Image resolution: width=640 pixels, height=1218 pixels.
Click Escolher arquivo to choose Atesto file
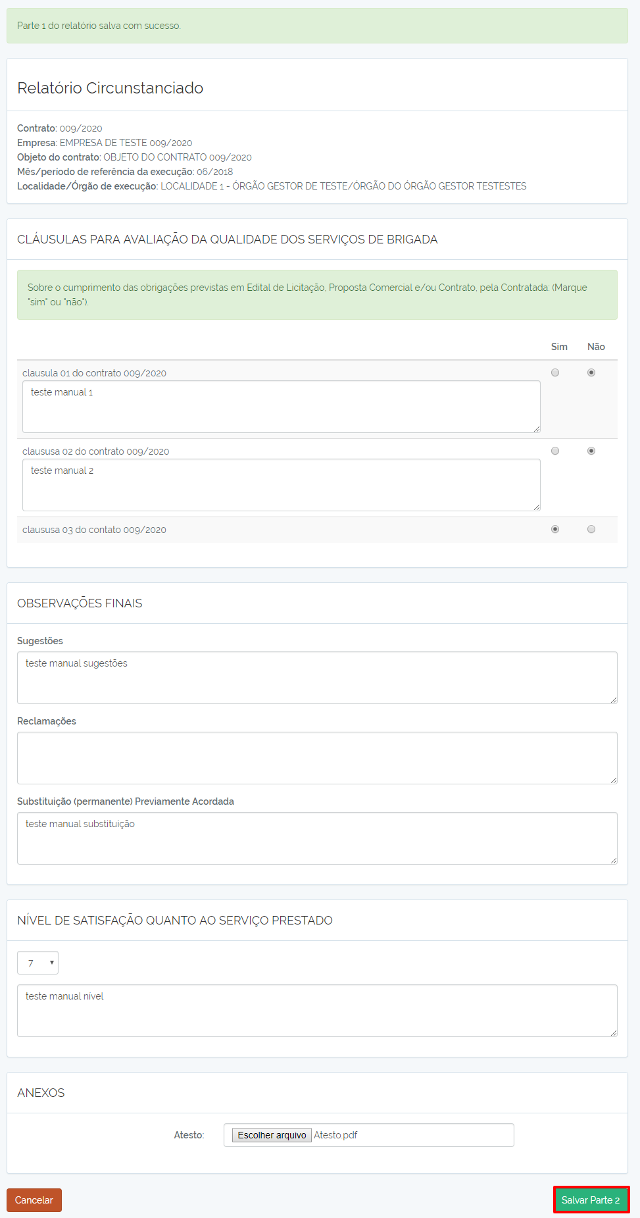pyautogui.click(x=272, y=1135)
